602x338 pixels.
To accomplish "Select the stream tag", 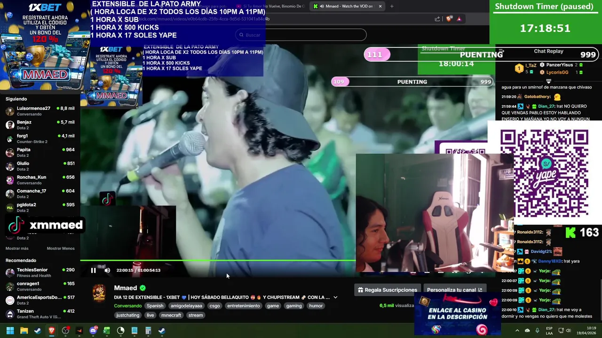I will [196, 315].
